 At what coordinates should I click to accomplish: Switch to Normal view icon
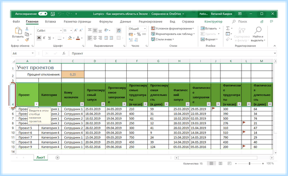pos(211,164)
